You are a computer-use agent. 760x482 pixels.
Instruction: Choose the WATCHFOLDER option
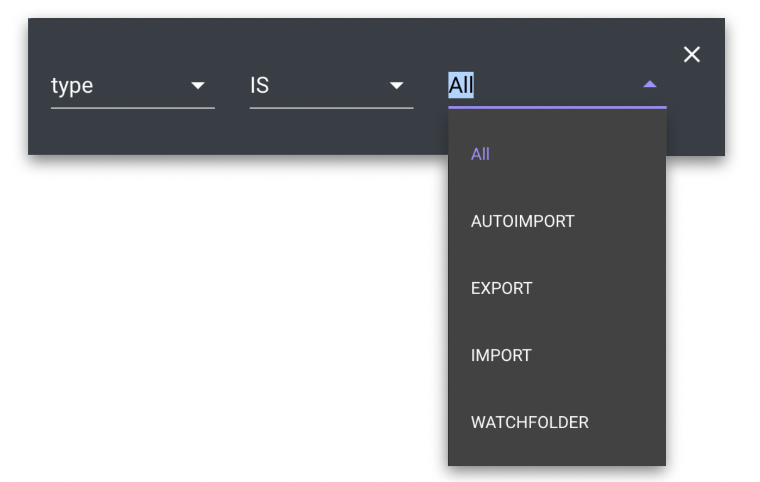pos(529,422)
